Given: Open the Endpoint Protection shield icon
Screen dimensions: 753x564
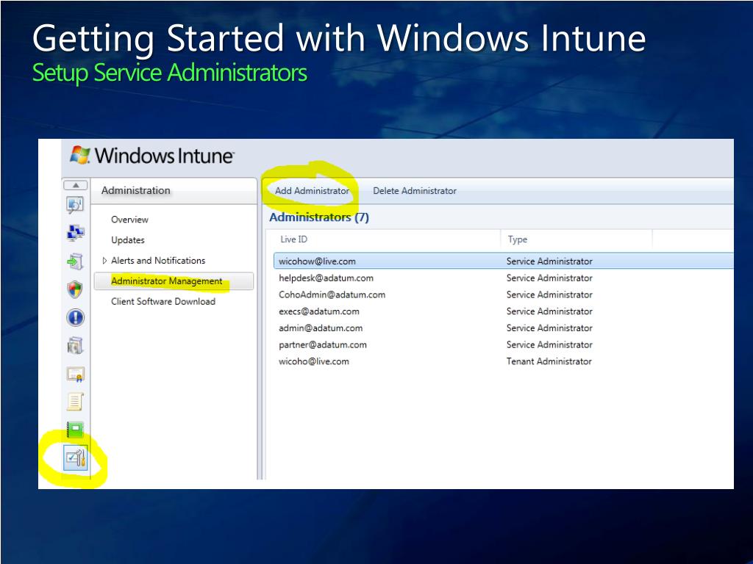Looking at the screenshot, I should pos(75,289).
